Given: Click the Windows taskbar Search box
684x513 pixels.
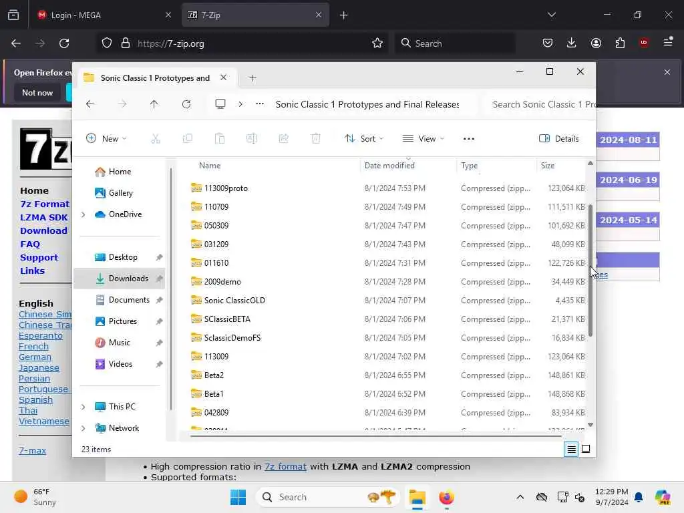Looking at the screenshot, I should click(x=327, y=497).
